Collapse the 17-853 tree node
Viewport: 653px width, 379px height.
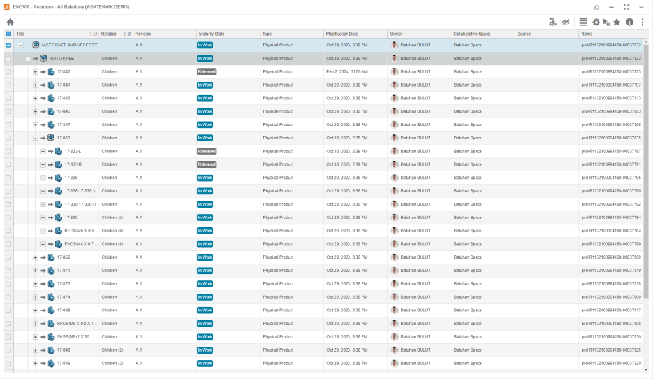pos(36,138)
